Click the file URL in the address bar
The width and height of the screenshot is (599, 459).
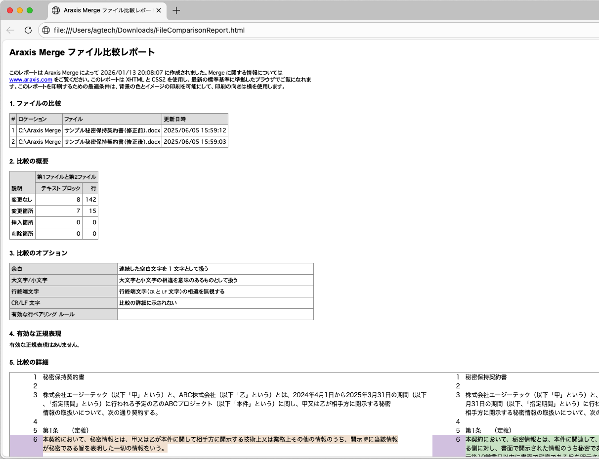point(149,30)
